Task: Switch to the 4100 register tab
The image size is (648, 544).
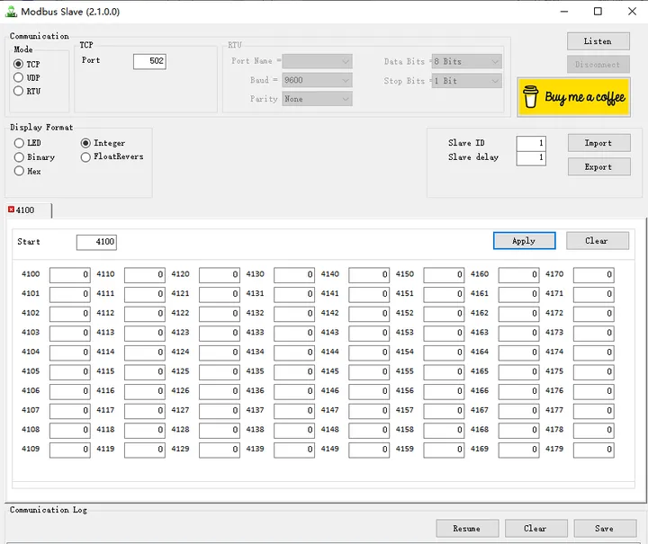Action: pyautogui.click(x=28, y=210)
